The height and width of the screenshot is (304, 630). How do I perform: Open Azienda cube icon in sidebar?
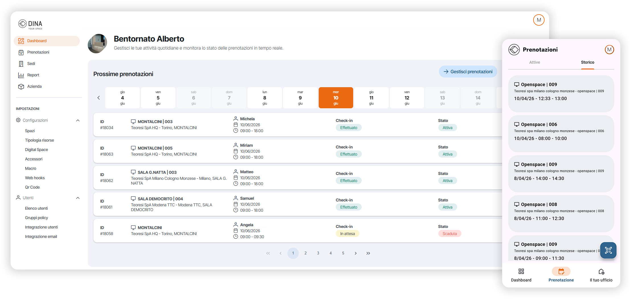(x=21, y=87)
